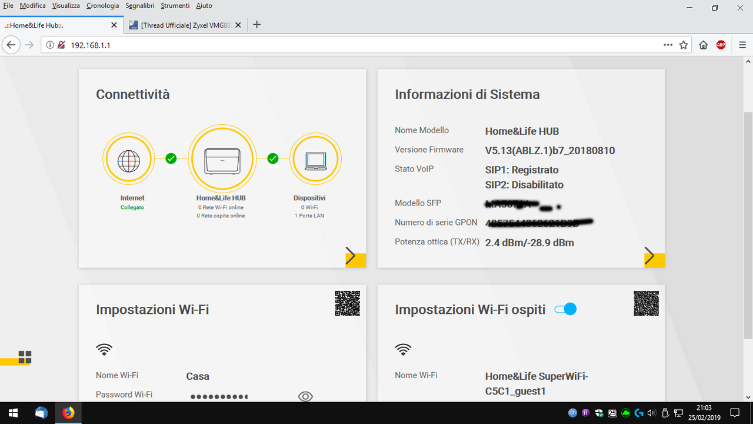The image size is (753, 424).
Task: Open Logitech G tray icon
Action: [639, 413]
